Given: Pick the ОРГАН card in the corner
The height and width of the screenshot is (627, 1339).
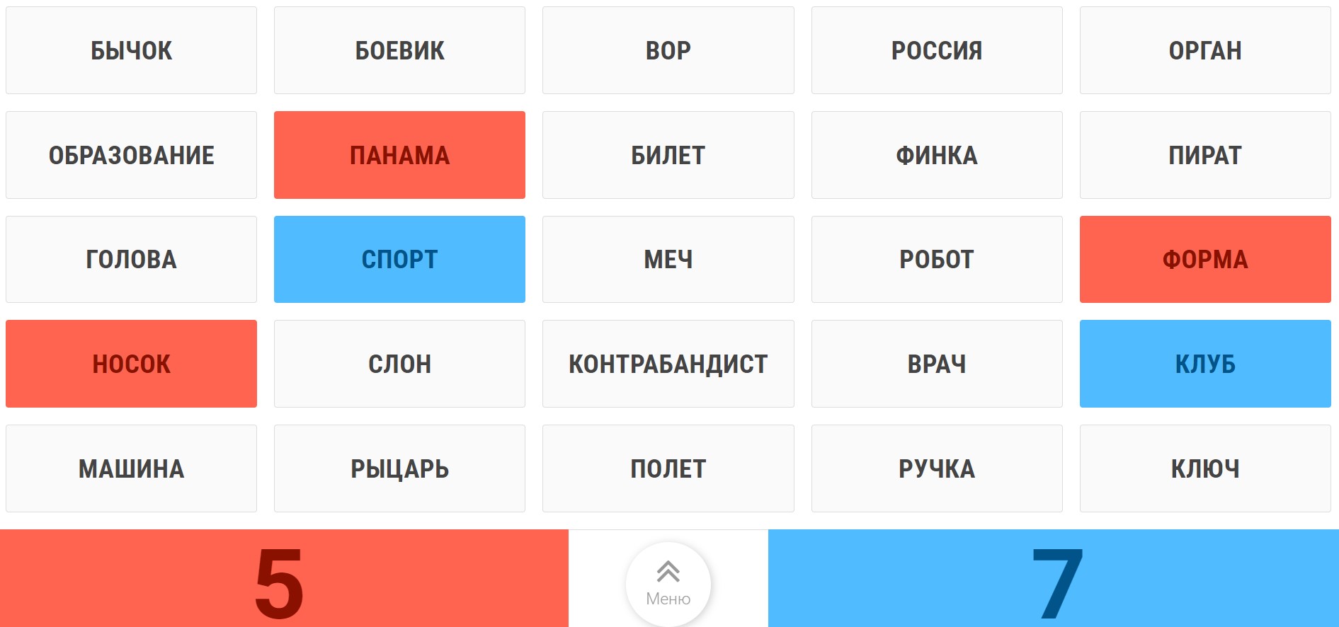Looking at the screenshot, I should (x=1204, y=50).
